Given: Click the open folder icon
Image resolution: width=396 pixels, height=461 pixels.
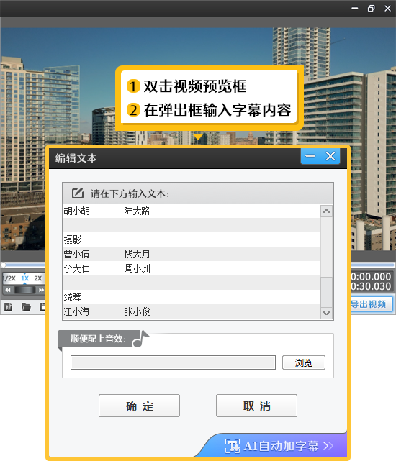Looking at the screenshot, I should pos(26,307).
